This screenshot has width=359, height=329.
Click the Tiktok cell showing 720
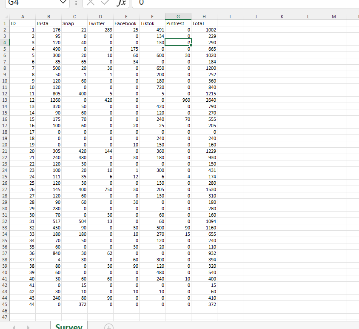tap(152, 87)
